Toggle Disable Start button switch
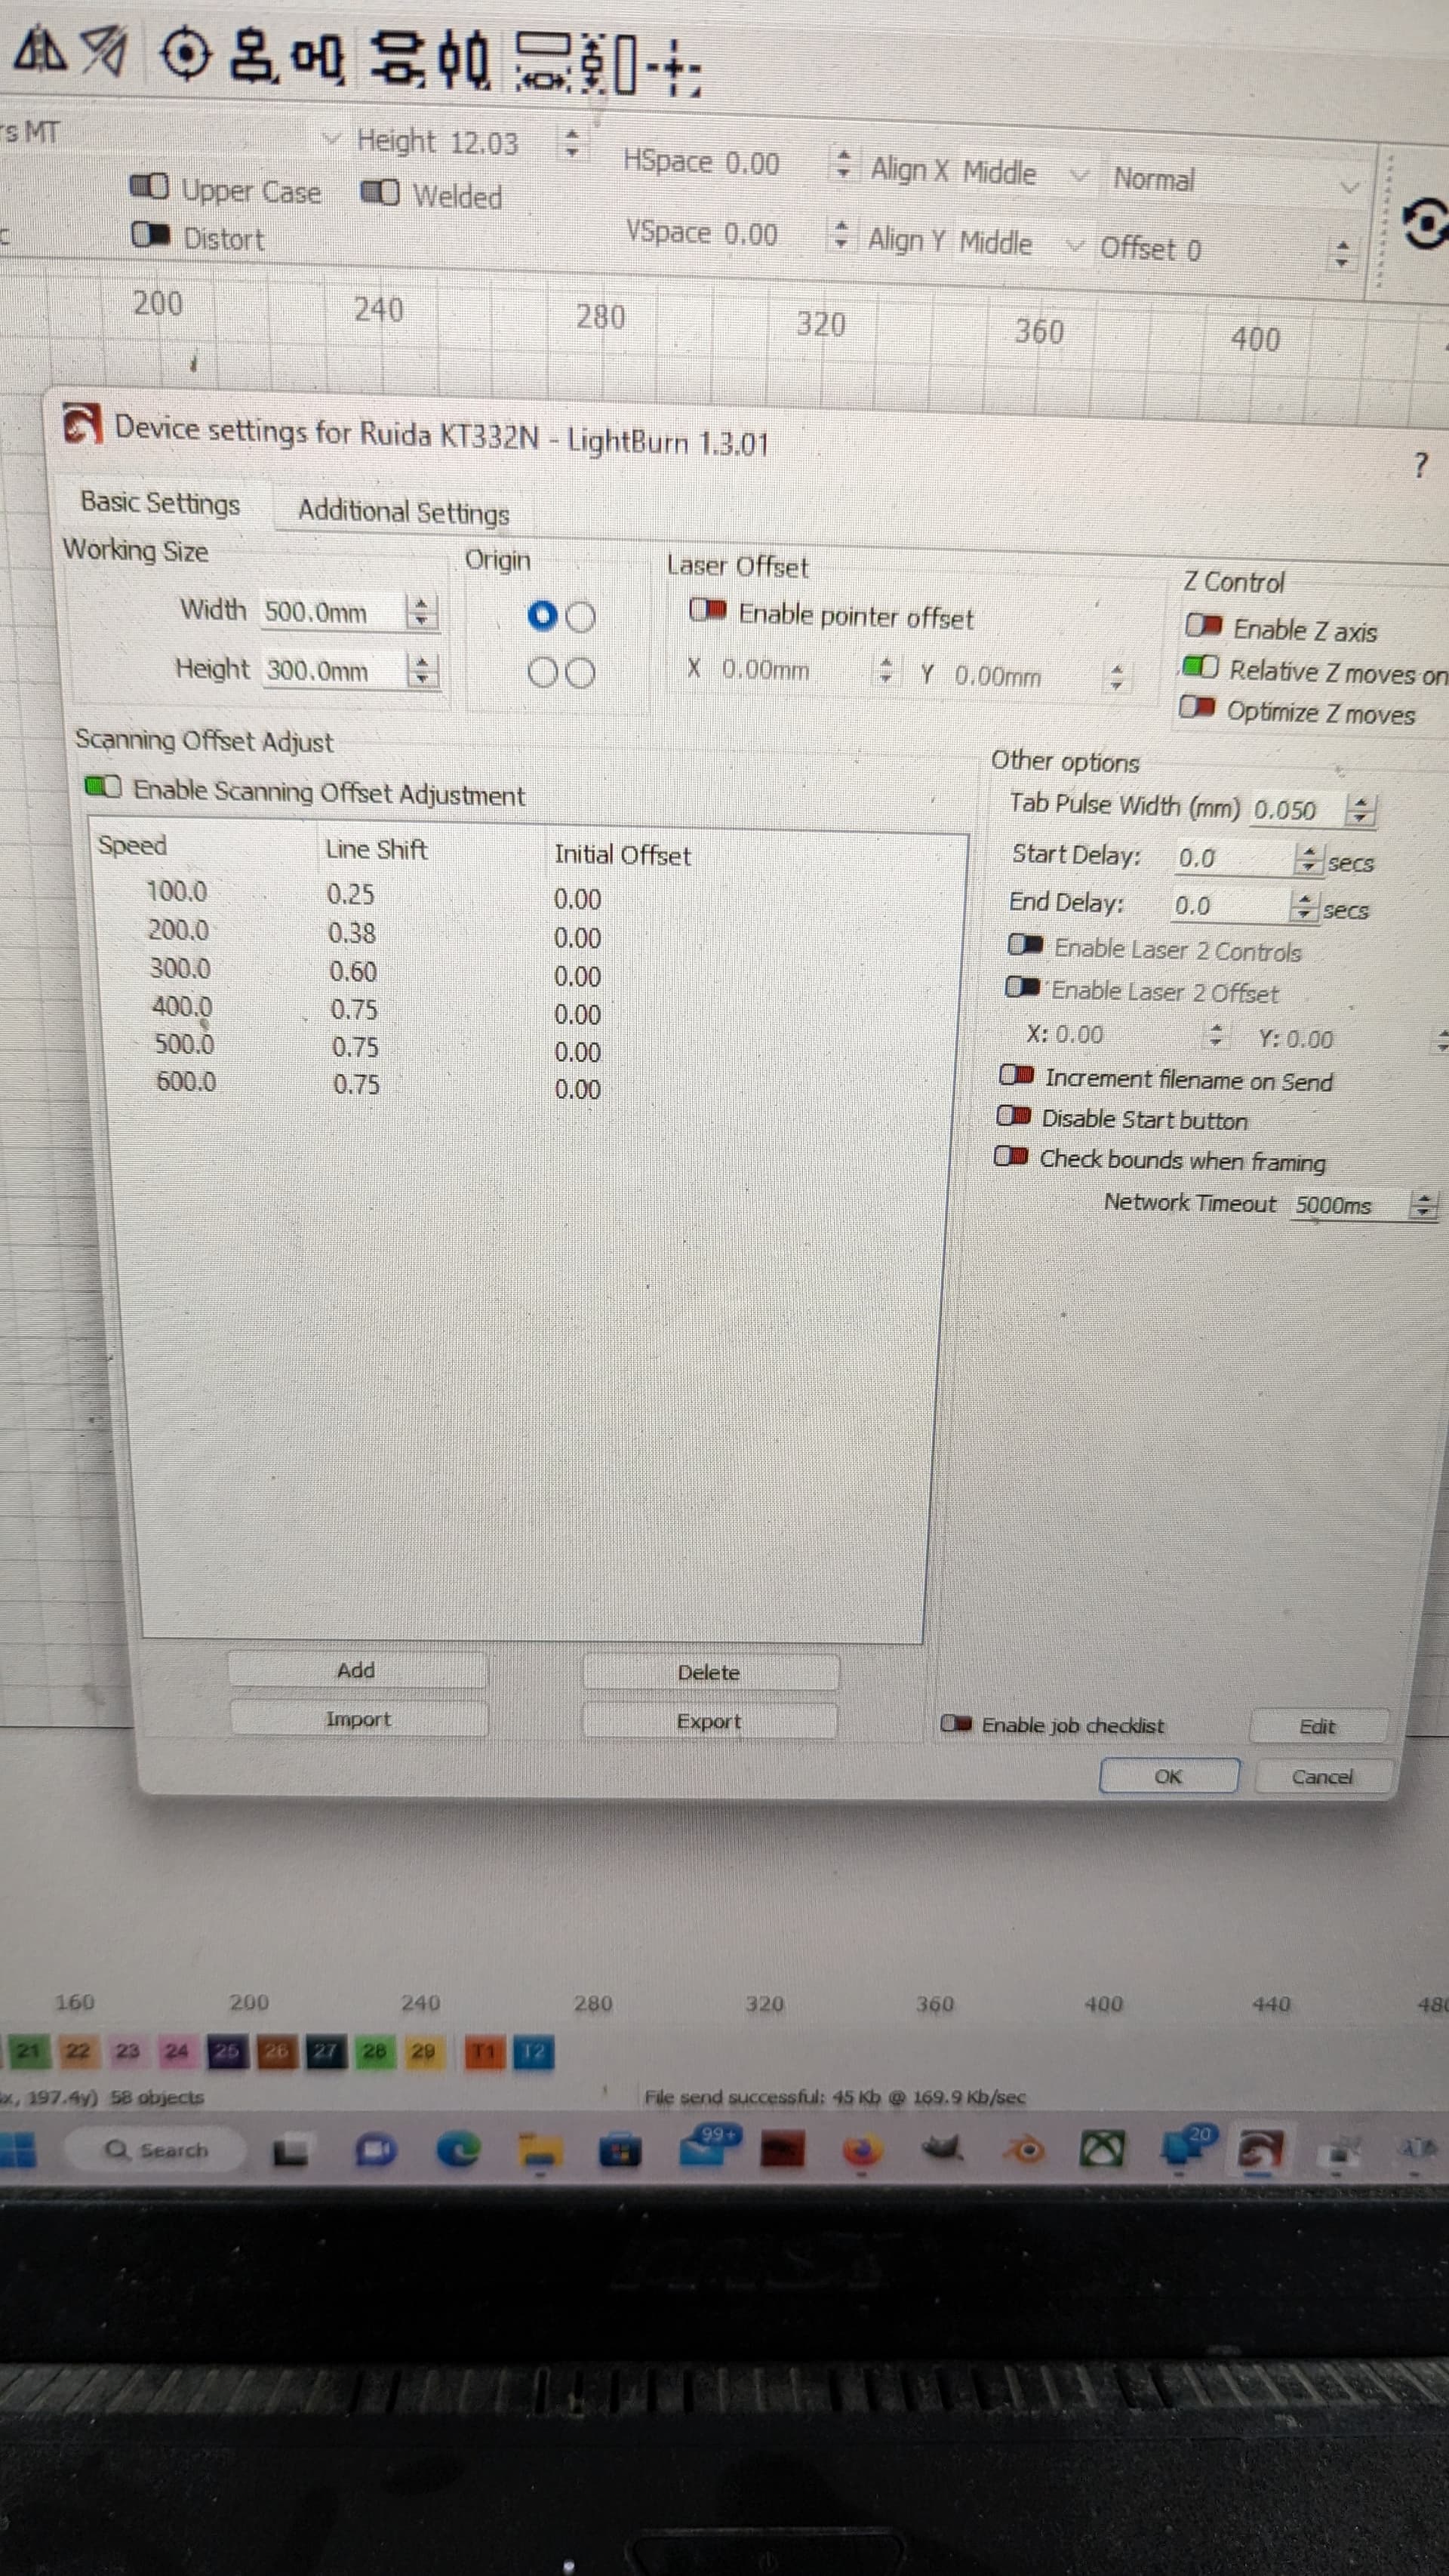 tap(1014, 1116)
